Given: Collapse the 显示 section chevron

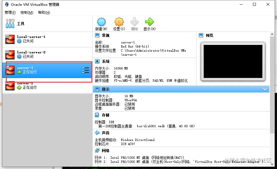Looking at the screenshot, I should point(265,89).
